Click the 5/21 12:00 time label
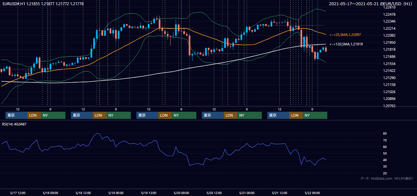 coord(280,193)
